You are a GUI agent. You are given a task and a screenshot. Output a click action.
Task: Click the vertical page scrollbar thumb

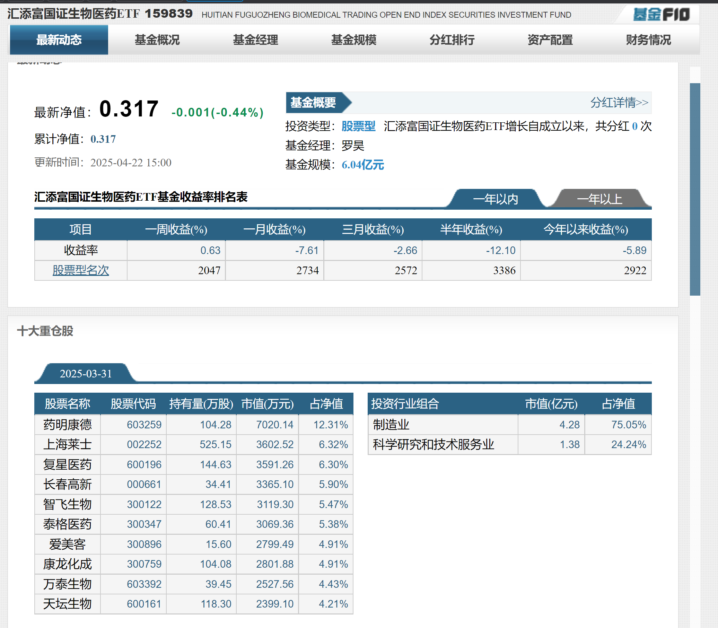click(x=694, y=189)
